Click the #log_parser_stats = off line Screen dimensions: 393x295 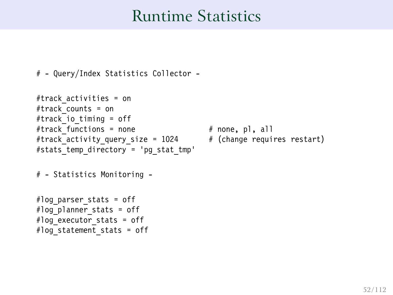[x=86, y=200]
